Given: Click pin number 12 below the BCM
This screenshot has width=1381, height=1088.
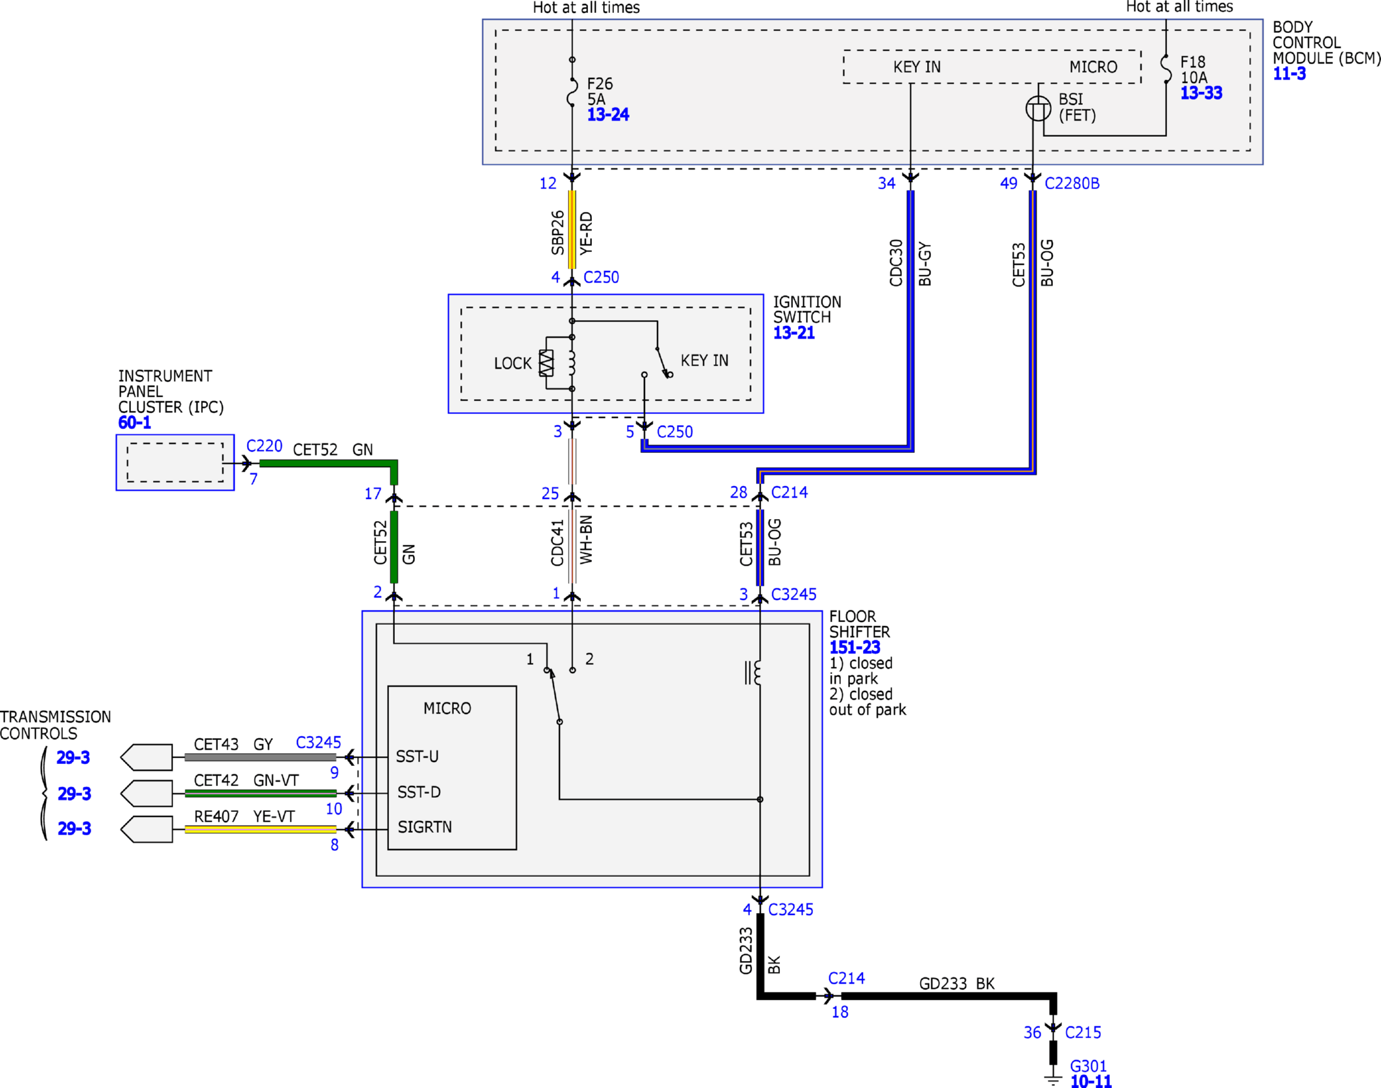Looking at the screenshot, I should click(548, 184).
